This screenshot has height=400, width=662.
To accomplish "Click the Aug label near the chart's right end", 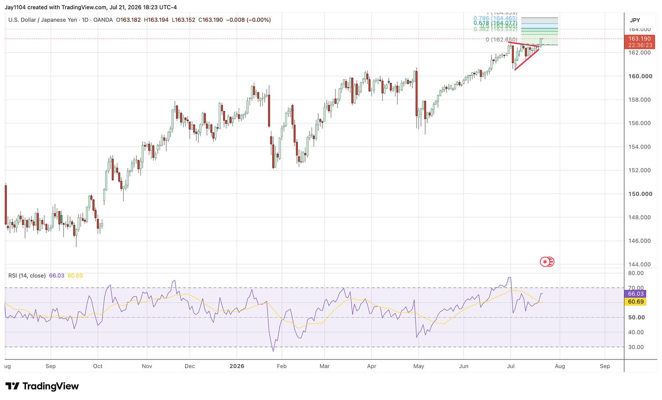I will point(560,366).
